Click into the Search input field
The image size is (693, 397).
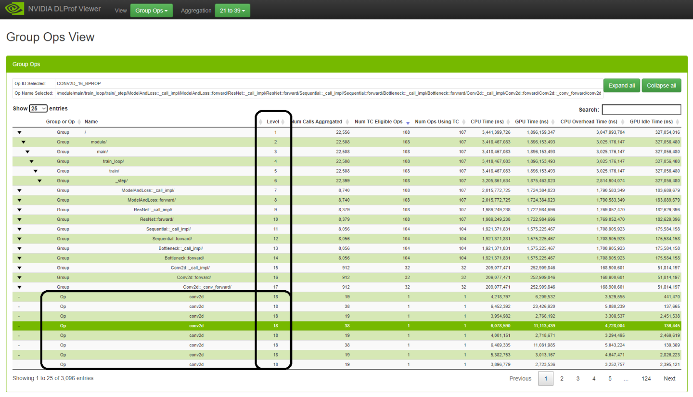(641, 110)
